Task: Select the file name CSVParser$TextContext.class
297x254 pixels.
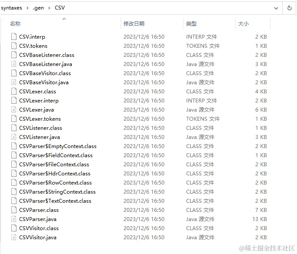Action: pyautogui.click(x=55, y=201)
